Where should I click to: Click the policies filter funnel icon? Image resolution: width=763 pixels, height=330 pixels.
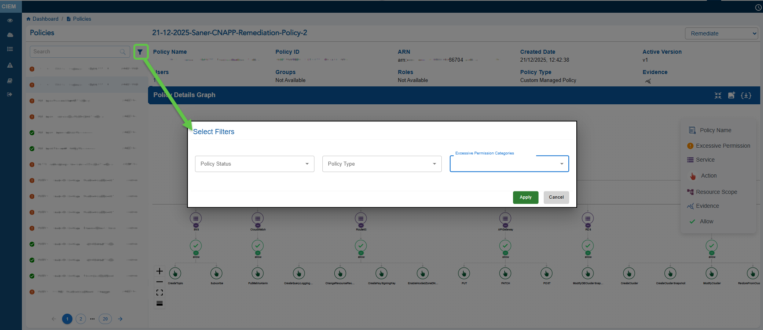140,52
